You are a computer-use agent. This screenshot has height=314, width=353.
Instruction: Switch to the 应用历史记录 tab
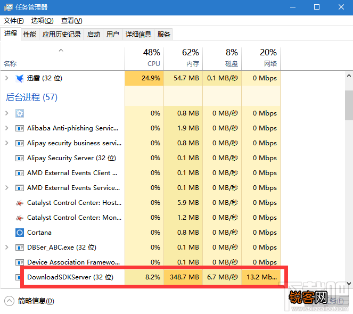click(62, 35)
